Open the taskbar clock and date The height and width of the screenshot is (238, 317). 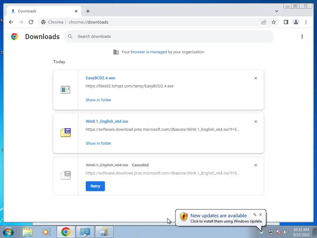[x=301, y=232]
